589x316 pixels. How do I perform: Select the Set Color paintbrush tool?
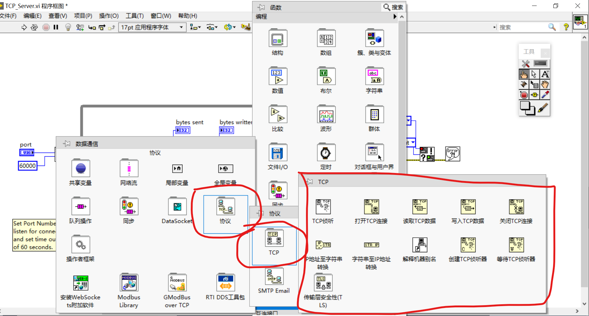click(x=543, y=108)
